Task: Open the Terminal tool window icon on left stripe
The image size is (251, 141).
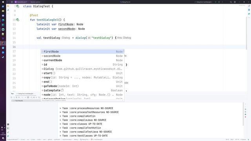Action: (x=8, y=125)
